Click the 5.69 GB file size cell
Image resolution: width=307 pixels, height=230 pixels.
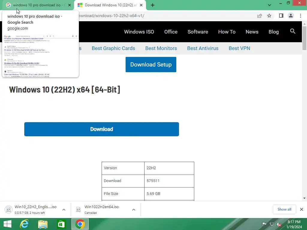169,194
